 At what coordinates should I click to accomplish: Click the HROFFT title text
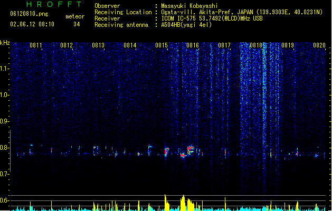54,4
